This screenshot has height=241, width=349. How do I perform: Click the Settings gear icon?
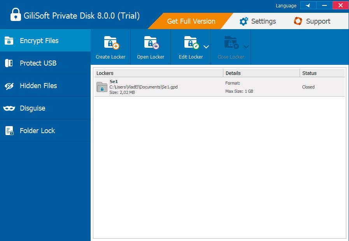point(244,21)
